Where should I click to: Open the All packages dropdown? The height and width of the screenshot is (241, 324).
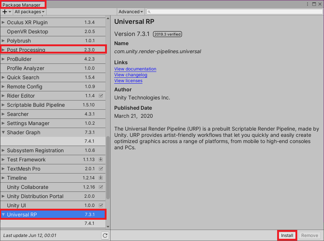pos(29,12)
